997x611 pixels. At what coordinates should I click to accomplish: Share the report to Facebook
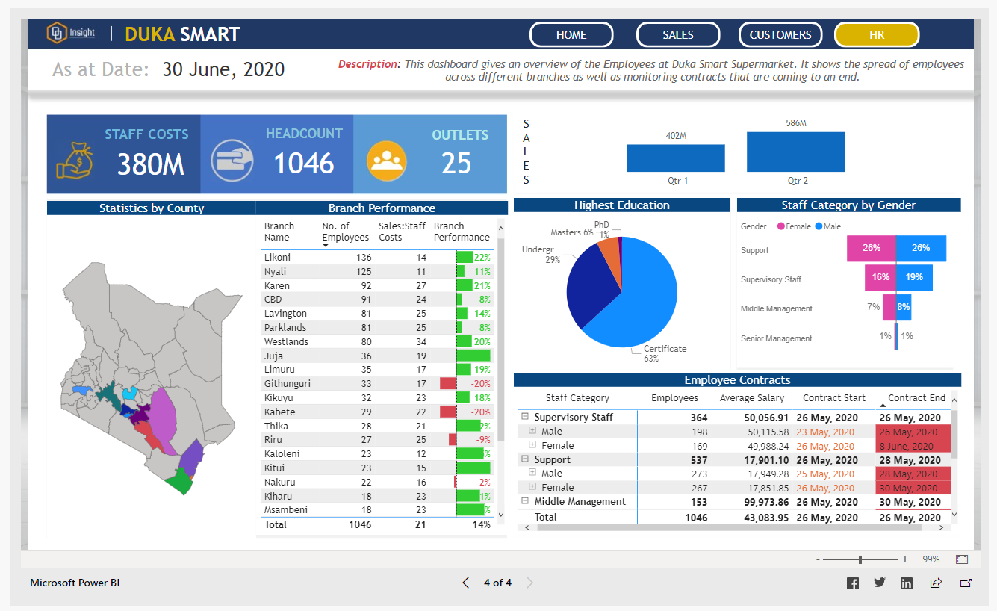(x=852, y=583)
